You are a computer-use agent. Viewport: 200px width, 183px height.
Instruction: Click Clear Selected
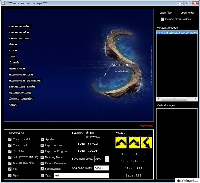pyautogui.click(x=133, y=154)
